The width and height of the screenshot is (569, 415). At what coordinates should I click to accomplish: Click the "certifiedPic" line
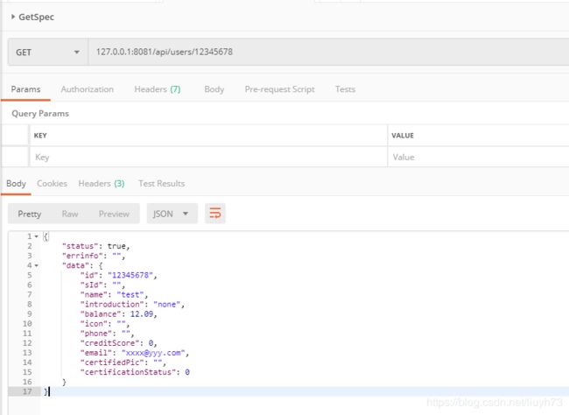[123, 362]
